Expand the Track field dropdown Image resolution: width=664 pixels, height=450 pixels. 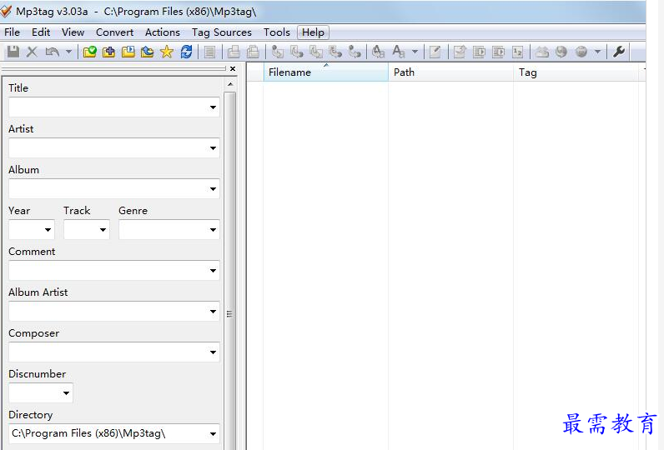pos(103,230)
